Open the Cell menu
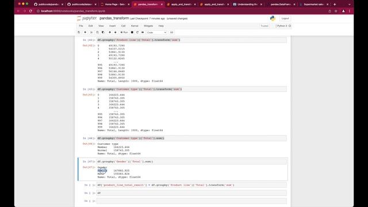Screen dimensions: 368x207 pyautogui.click(x=124, y=26)
